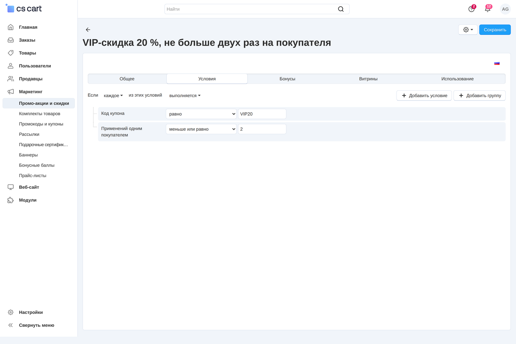Image resolution: width=516 pixels, height=344 pixels.
Task: Switch to the Использование tab
Action: tap(458, 79)
